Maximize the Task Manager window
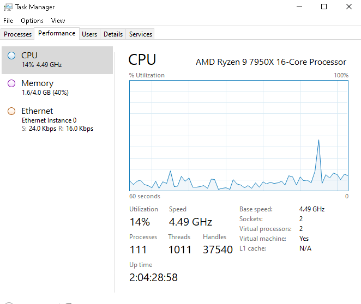 click(324, 7)
